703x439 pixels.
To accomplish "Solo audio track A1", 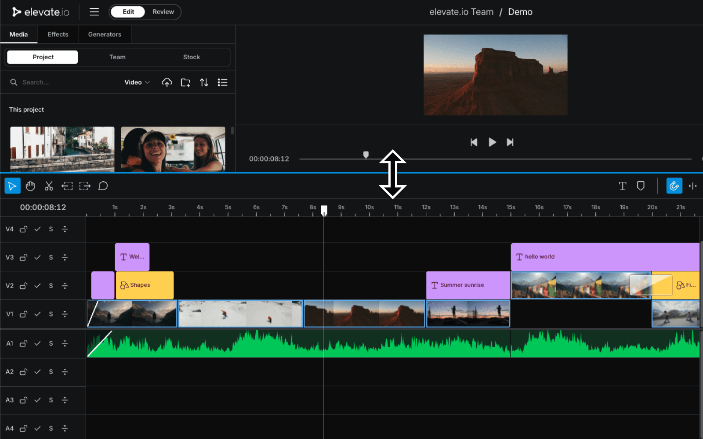I will 51,344.
